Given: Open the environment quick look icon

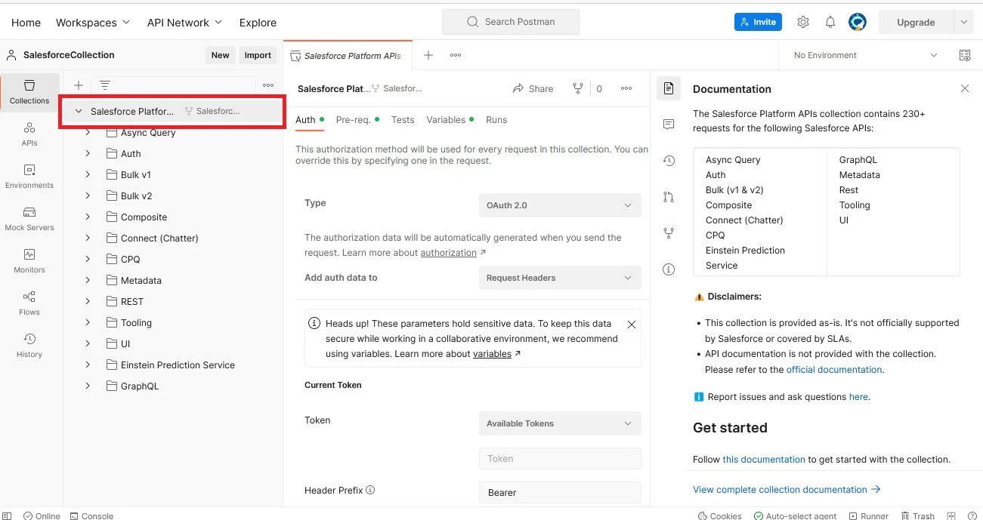Looking at the screenshot, I should [x=965, y=55].
